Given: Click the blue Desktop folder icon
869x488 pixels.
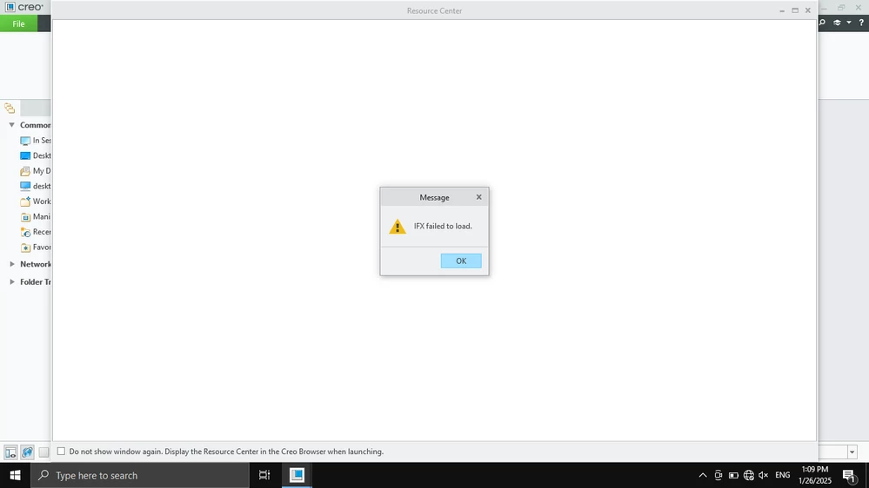Looking at the screenshot, I should pos(25,155).
